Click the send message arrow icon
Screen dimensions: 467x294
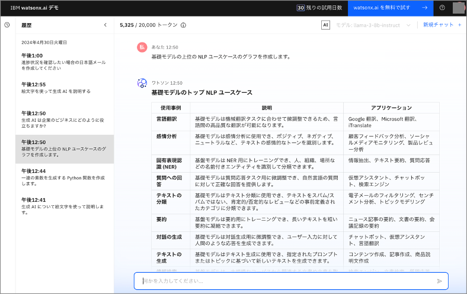[439, 281]
